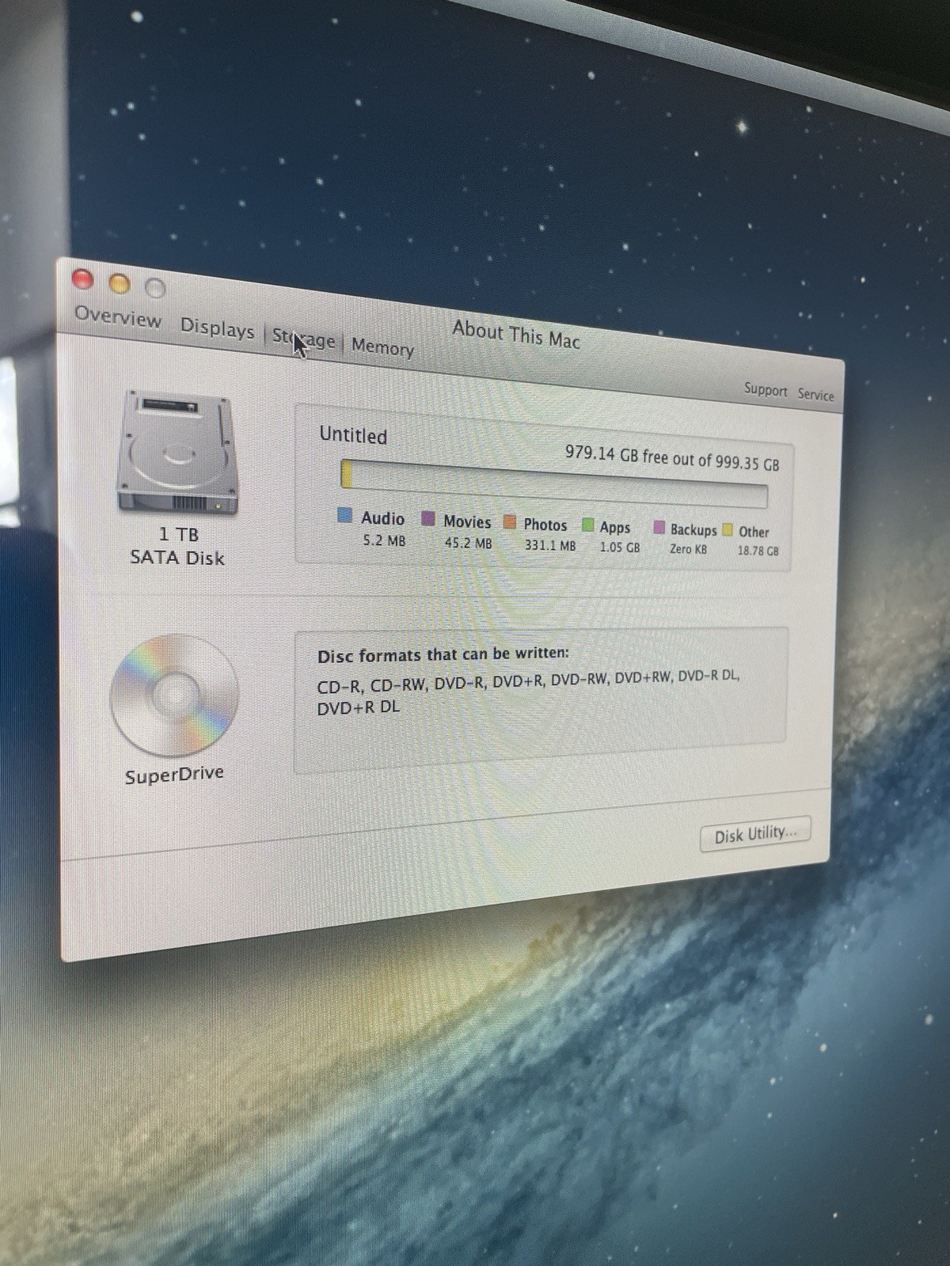950x1266 pixels.
Task: Click the purple Movies legend swatch
Action: (x=428, y=518)
